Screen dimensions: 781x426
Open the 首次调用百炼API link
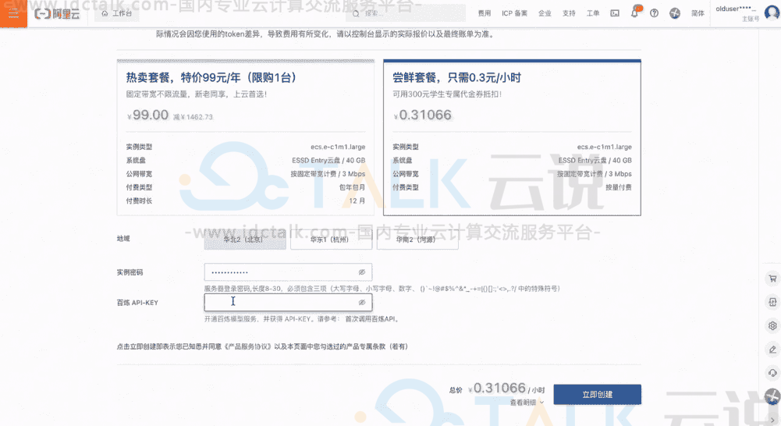coord(371,319)
